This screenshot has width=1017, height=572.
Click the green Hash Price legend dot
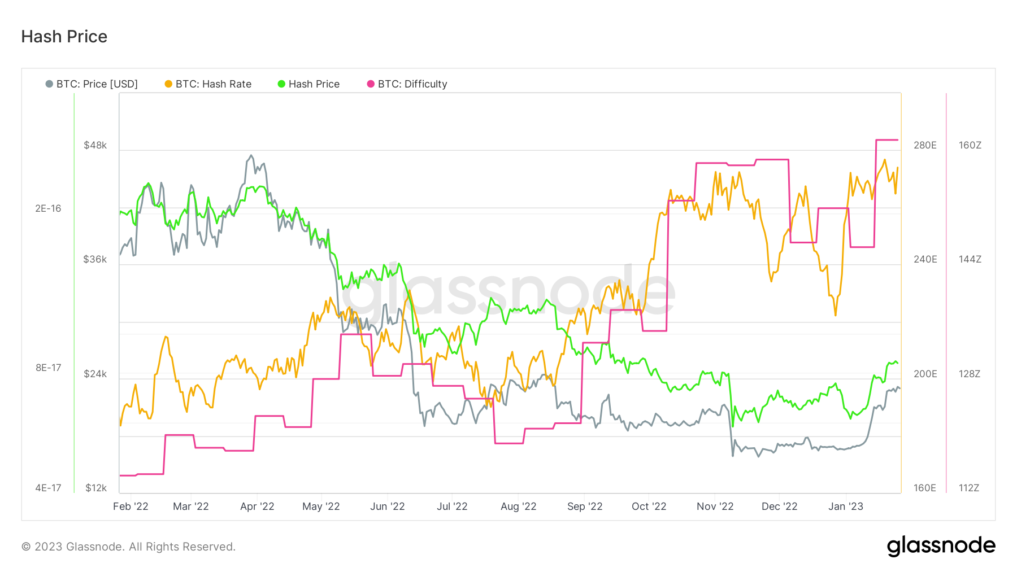click(281, 84)
